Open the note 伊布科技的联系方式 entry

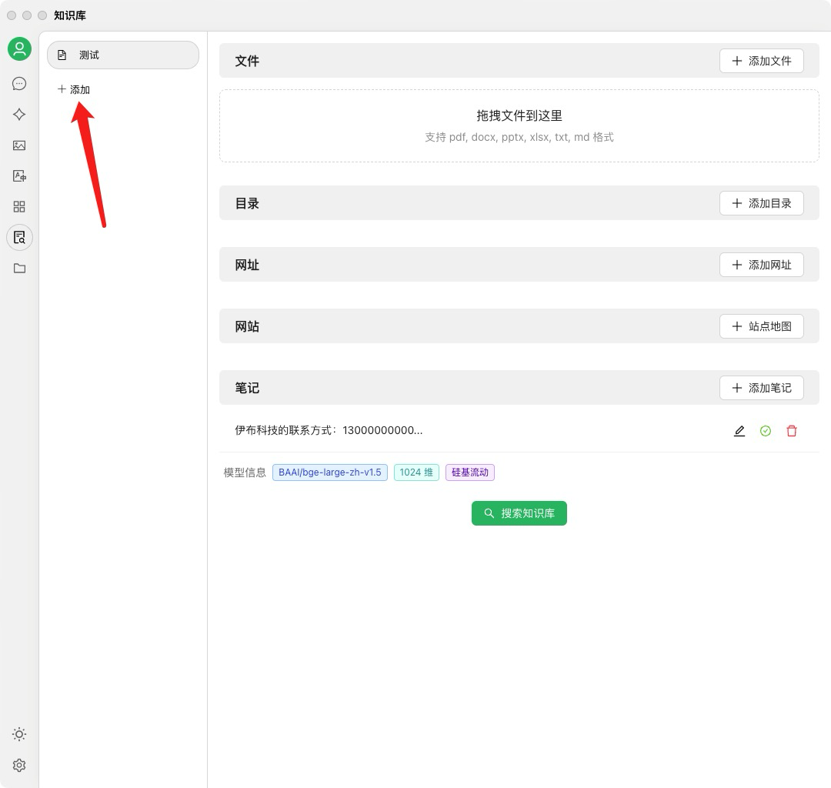[329, 430]
